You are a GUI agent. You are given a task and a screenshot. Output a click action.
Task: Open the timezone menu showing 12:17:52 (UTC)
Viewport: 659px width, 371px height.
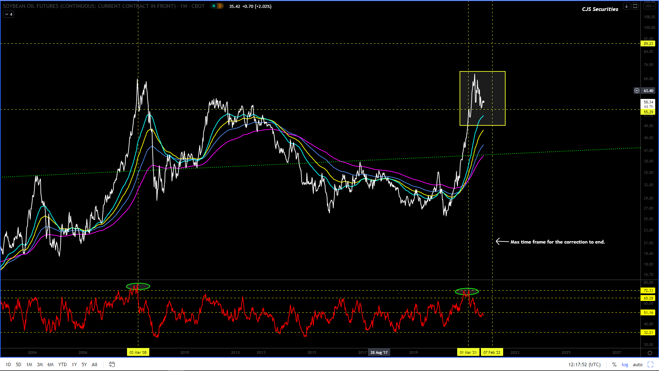(584, 364)
